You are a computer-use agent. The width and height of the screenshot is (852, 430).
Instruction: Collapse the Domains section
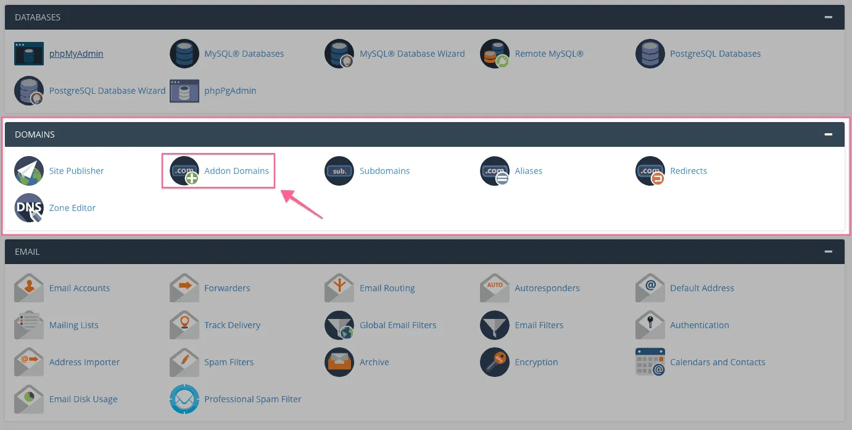point(829,134)
